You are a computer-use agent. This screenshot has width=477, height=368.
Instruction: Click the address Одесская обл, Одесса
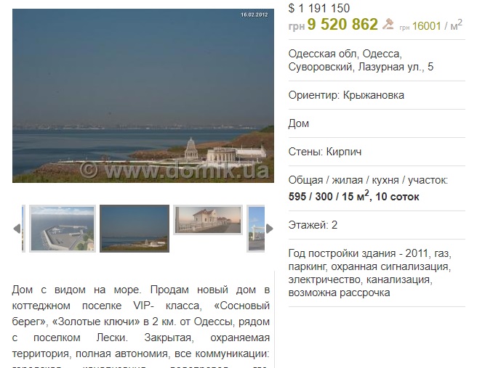[345, 54]
